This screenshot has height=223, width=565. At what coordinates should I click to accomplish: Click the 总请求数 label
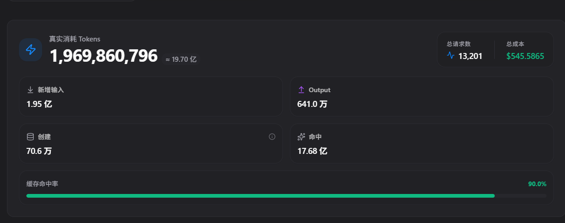click(x=459, y=44)
